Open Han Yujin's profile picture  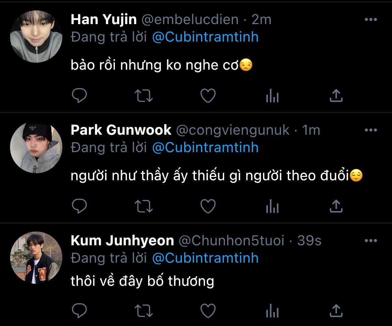[x=36, y=37]
